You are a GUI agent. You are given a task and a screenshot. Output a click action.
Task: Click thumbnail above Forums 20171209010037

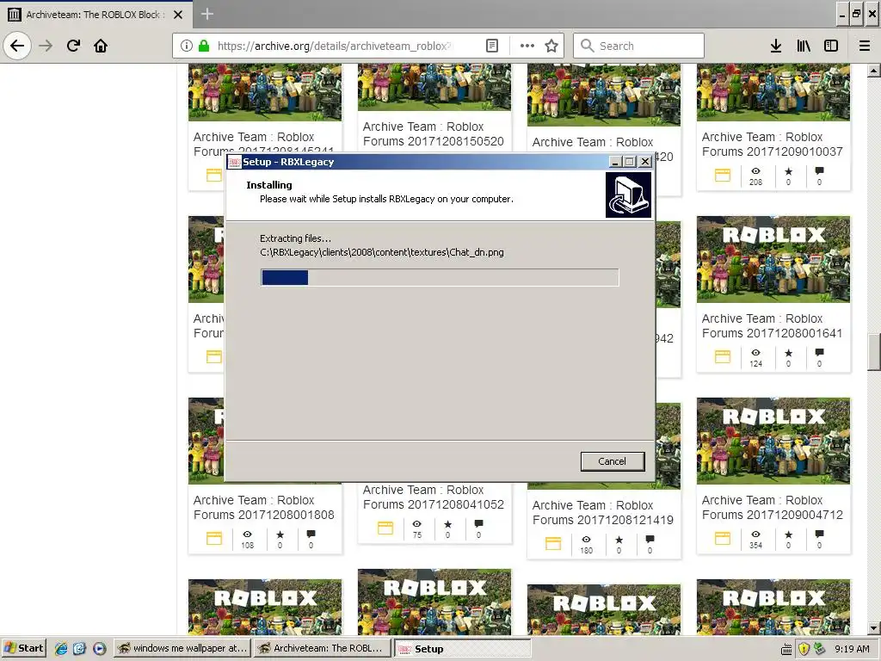point(773,92)
